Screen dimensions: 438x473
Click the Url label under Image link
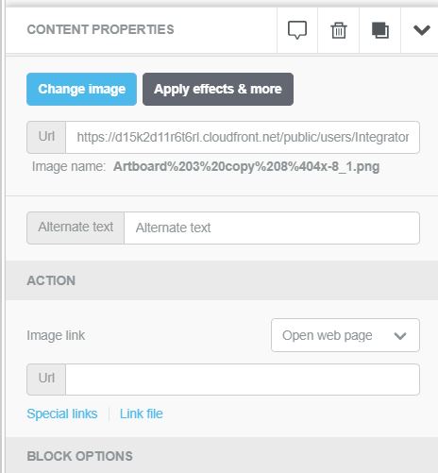pos(46,380)
